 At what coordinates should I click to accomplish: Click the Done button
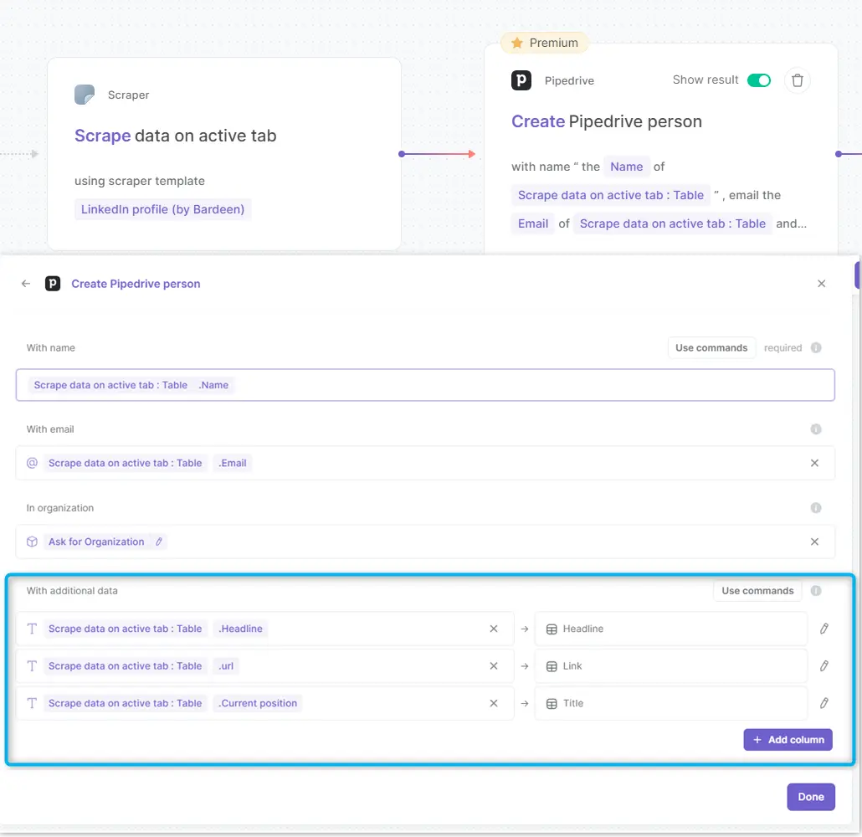[811, 797]
